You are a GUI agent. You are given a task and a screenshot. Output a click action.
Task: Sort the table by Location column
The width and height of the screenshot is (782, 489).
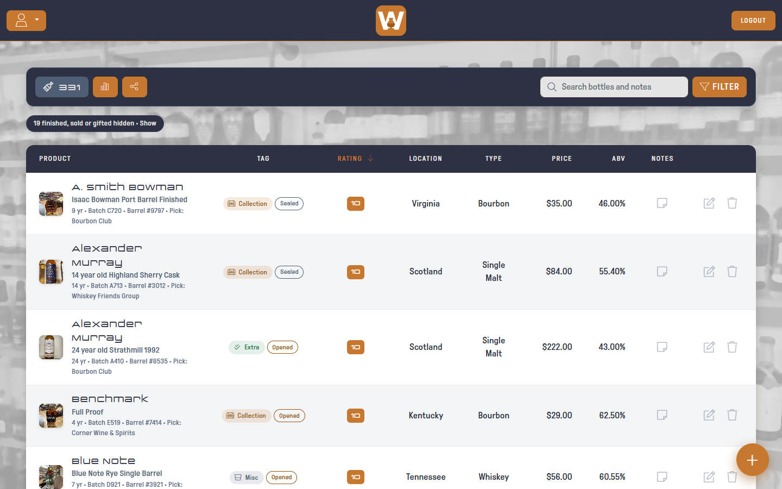426,159
